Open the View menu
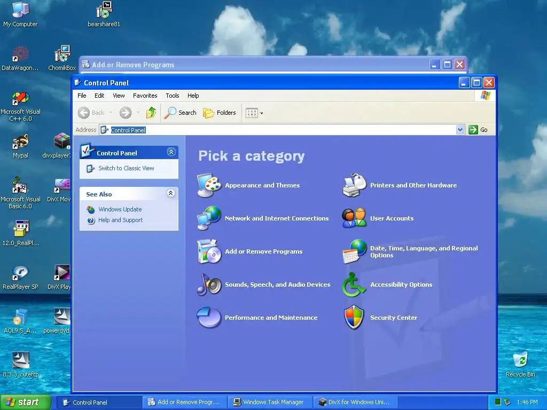Viewport: 547px width, 410px height. coord(119,96)
